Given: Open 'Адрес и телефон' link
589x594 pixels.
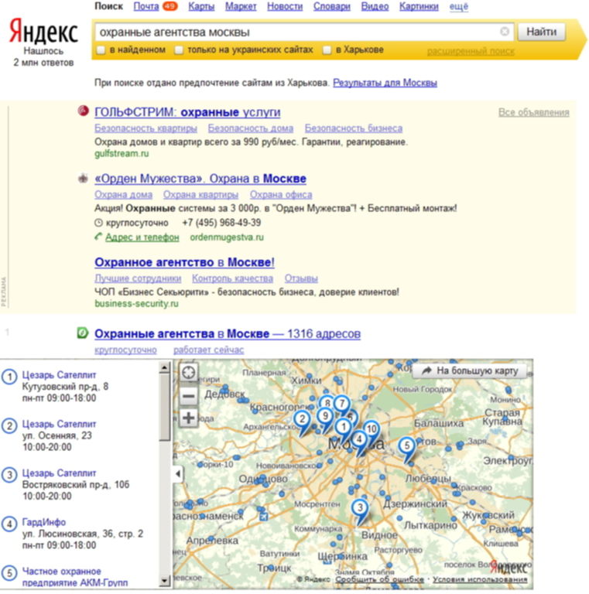Looking at the screenshot, I should tap(142, 237).
